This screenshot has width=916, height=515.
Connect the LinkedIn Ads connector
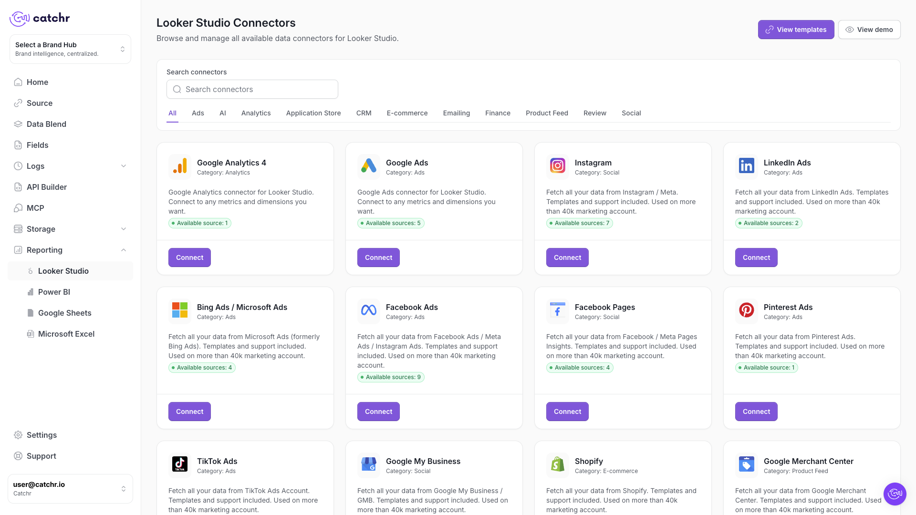pyautogui.click(x=756, y=257)
